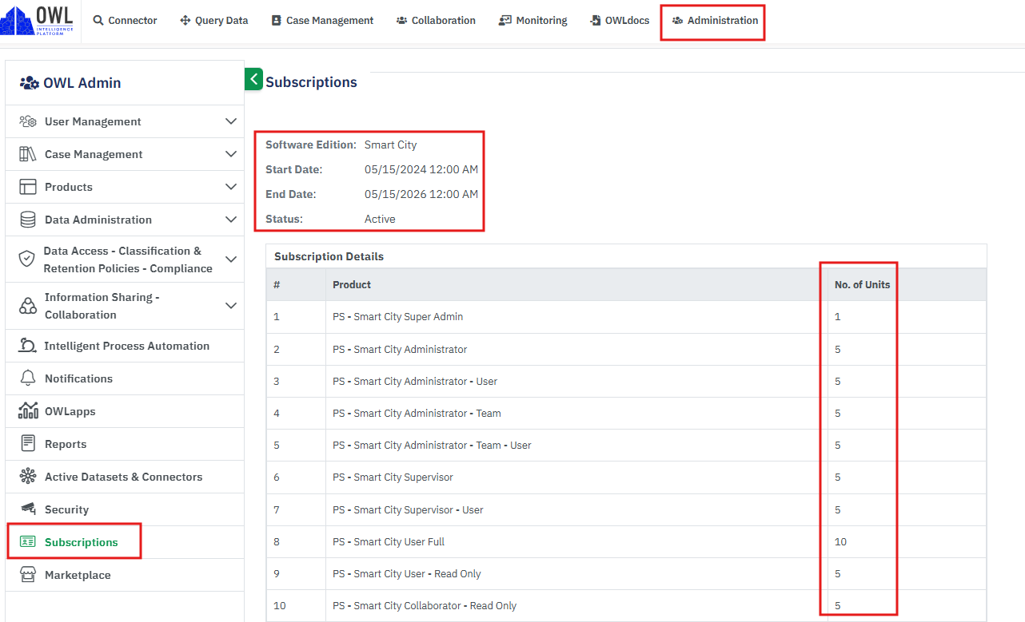Click PS - Smart City User - Read Only

[x=407, y=573]
